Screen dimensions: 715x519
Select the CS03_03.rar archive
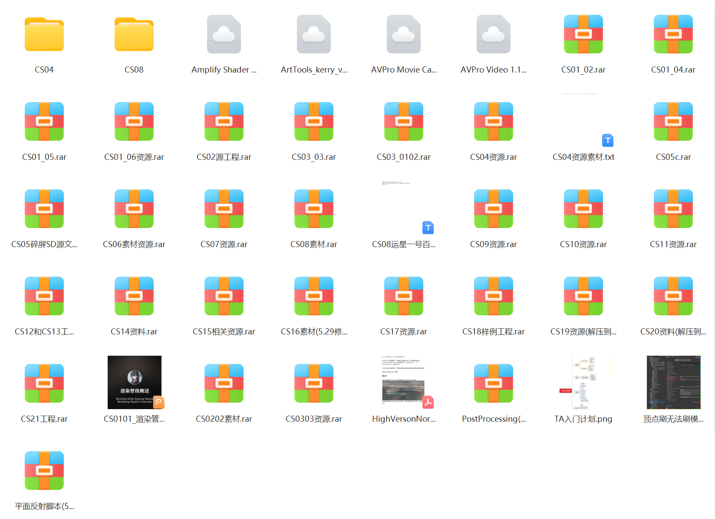[313, 122]
